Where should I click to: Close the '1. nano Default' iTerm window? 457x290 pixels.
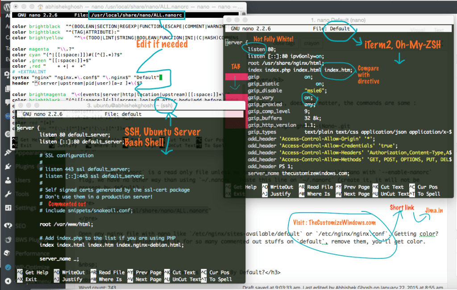click(229, 20)
